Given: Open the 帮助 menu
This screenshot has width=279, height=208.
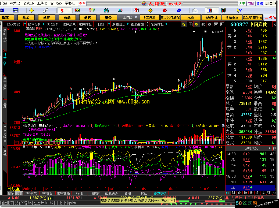Looking at the screenshot, I should [x=70, y=3].
